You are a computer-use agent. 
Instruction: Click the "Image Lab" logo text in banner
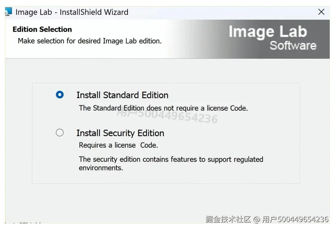(x=267, y=32)
